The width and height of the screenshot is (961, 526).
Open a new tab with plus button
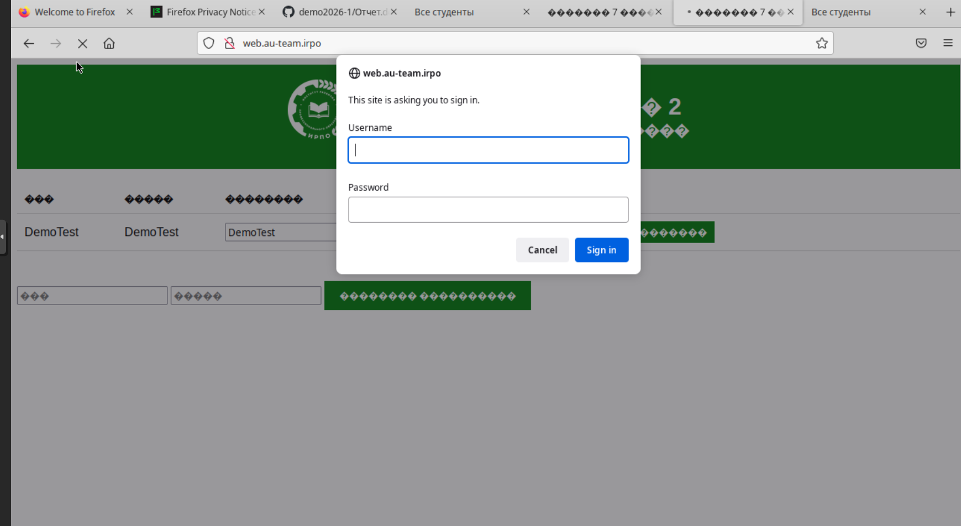[x=950, y=12]
